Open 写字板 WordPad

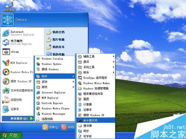tap(96, 136)
